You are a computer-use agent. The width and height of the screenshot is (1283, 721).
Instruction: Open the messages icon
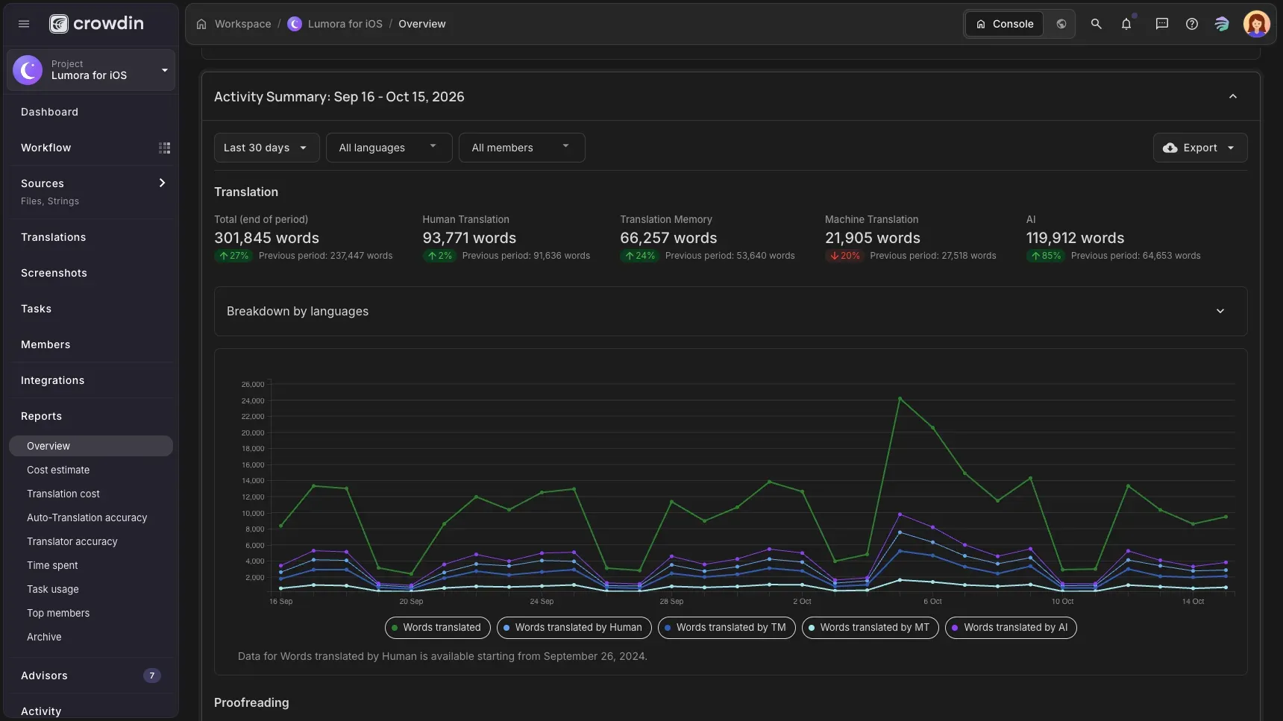pyautogui.click(x=1161, y=24)
